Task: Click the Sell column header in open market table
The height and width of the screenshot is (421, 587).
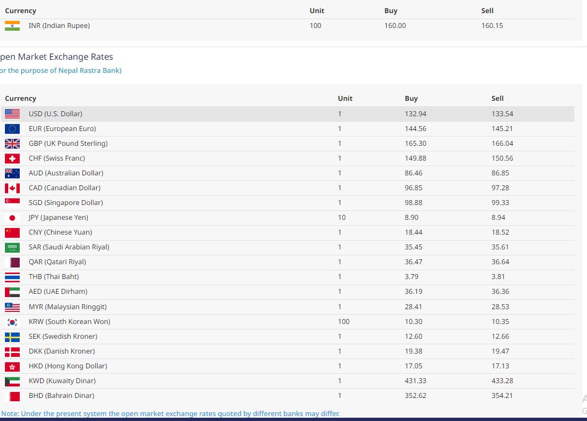Action: coord(497,99)
